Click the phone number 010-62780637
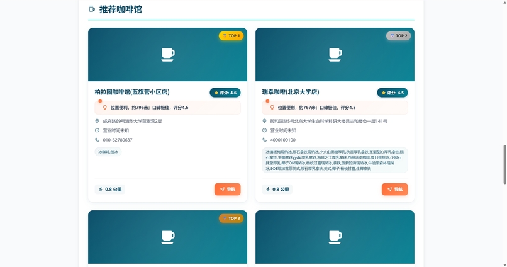The image size is (507, 267). tap(118, 140)
